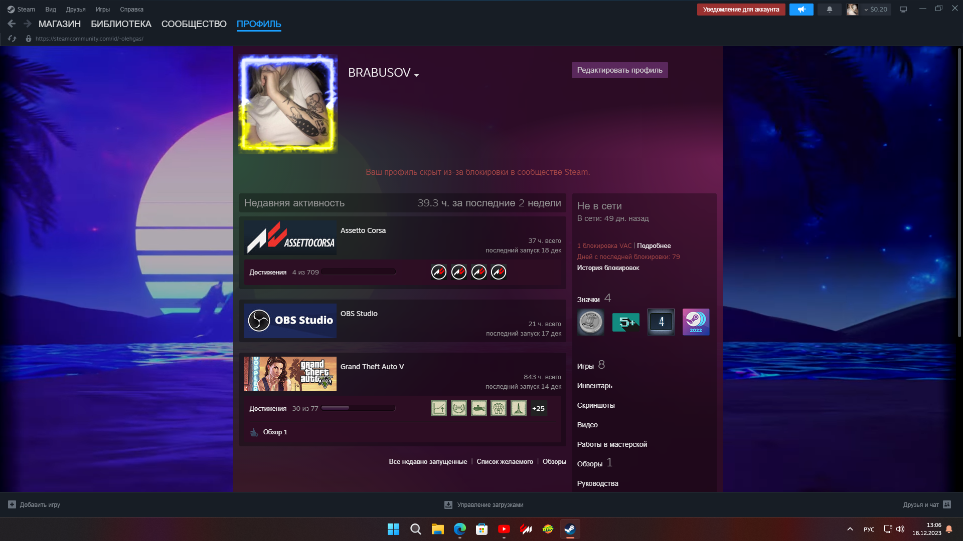Click Редактировать профиль button

(x=620, y=70)
